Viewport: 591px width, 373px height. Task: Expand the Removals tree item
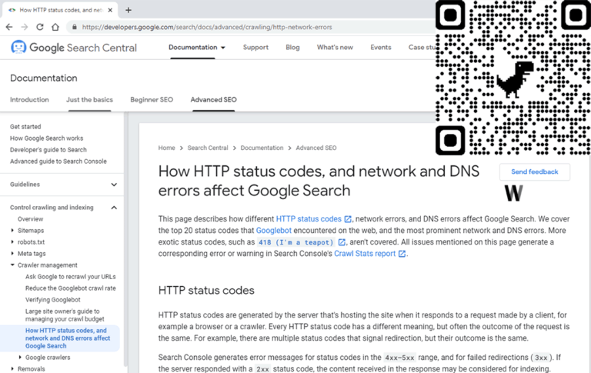(x=12, y=369)
